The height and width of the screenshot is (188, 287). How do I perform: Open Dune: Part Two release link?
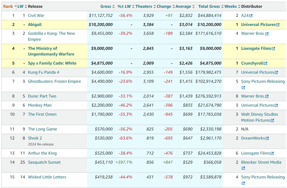tap(42, 96)
